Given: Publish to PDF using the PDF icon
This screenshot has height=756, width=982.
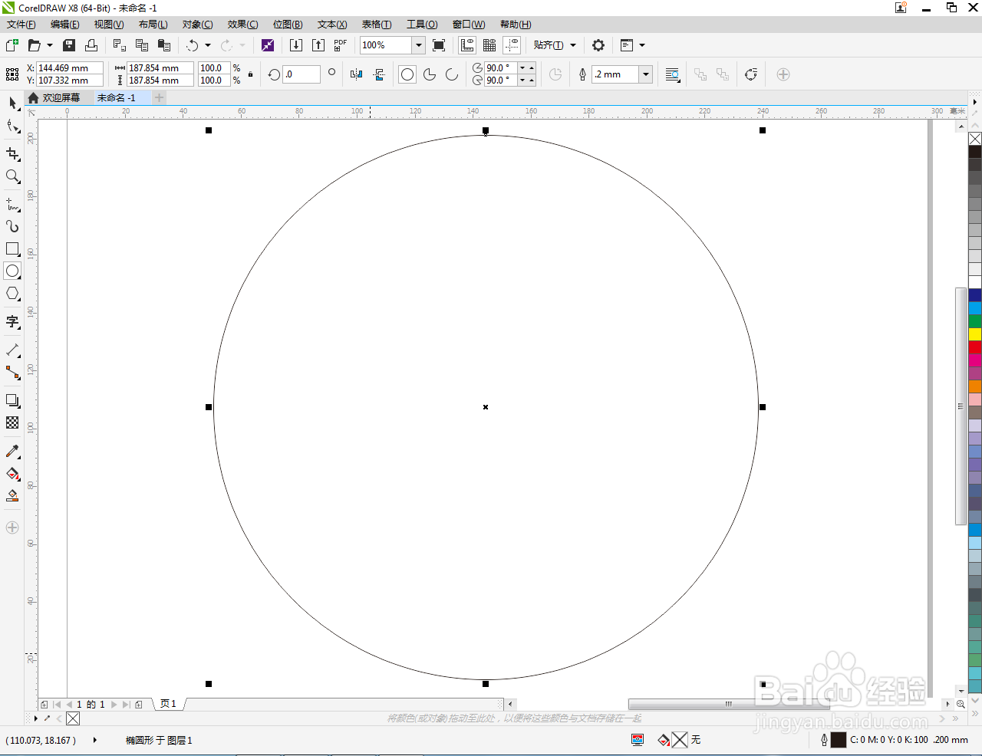Looking at the screenshot, I should click(x=341, y=45).
